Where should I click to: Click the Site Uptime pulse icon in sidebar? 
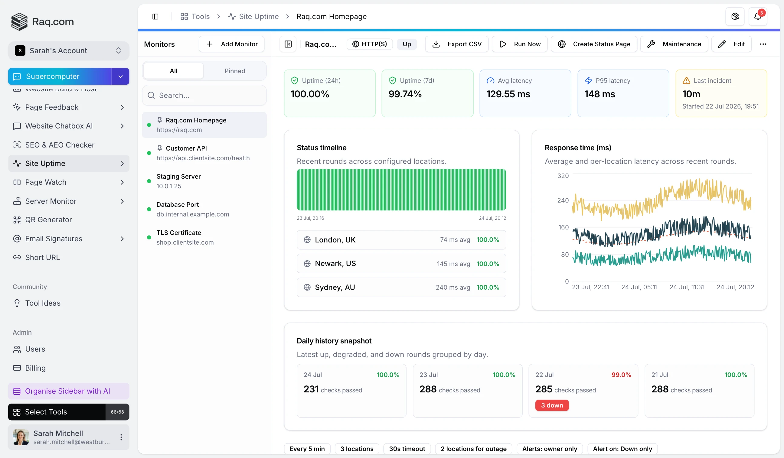pos(17,164)
